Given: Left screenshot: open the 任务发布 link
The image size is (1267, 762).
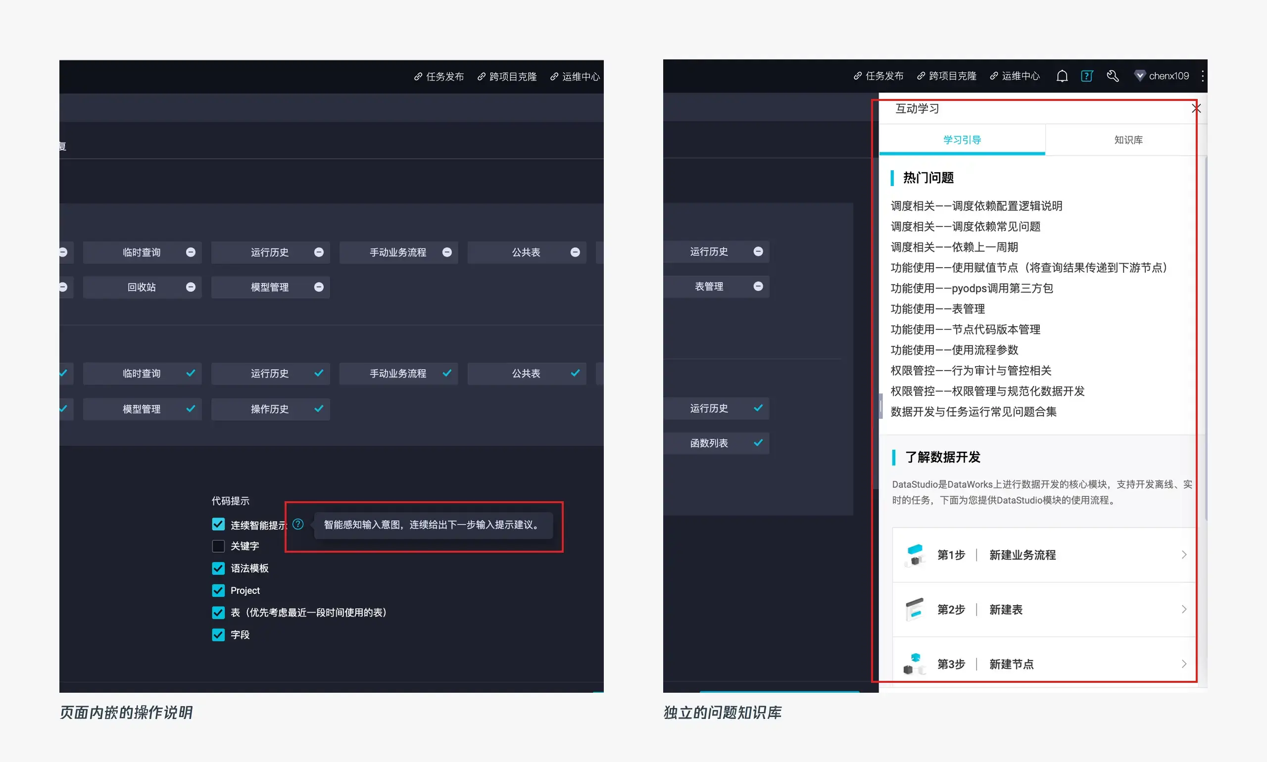Looking at the screenshot, I should point(439,77).
